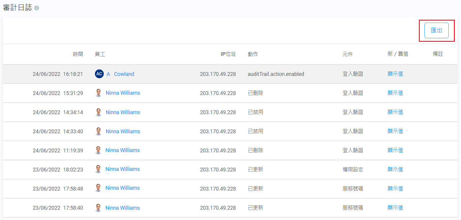The height and width of the screenshot is (220, 461).
Task: Show values (顯示值) for the 11:19:39 entry
Action: 395,150
